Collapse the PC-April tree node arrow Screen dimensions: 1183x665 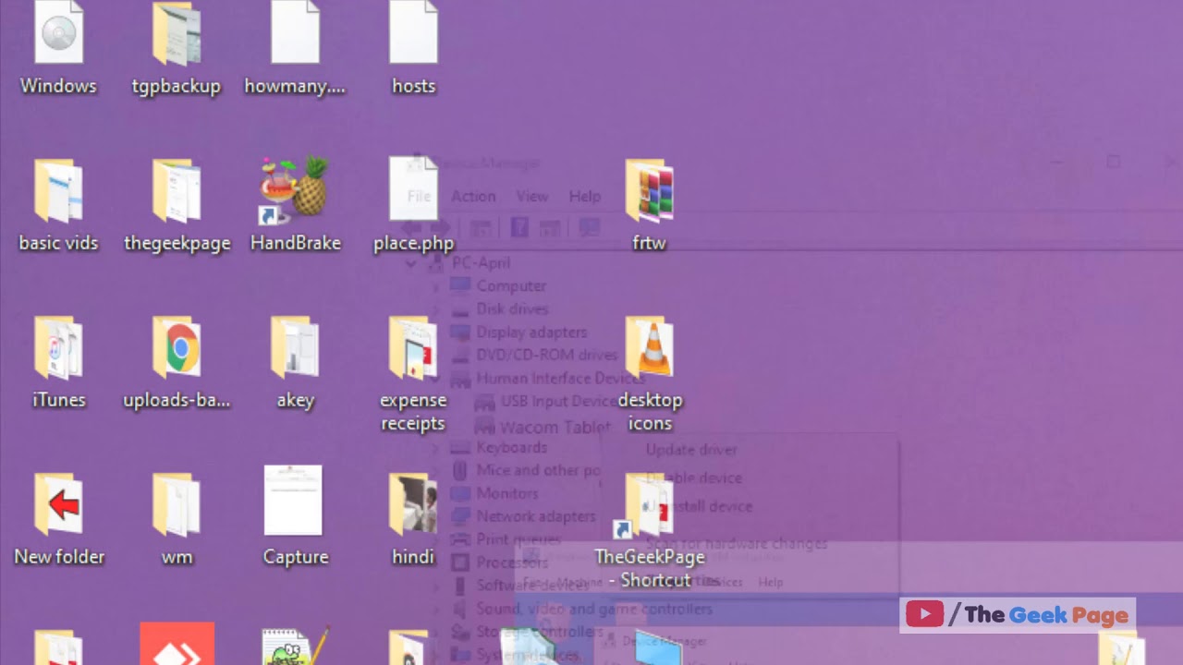point(411,263)
